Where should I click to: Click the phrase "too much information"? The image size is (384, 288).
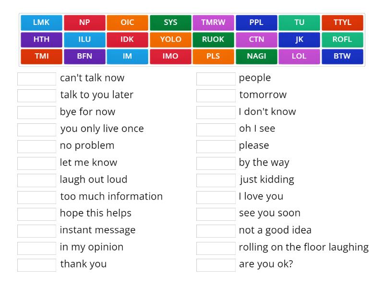pyautogui.click(x=111, y=196)
